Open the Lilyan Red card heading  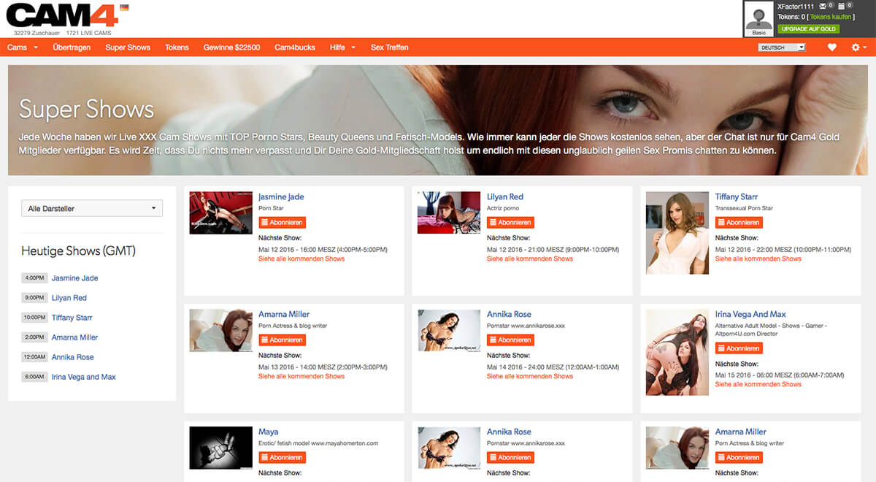coord(505,197)
